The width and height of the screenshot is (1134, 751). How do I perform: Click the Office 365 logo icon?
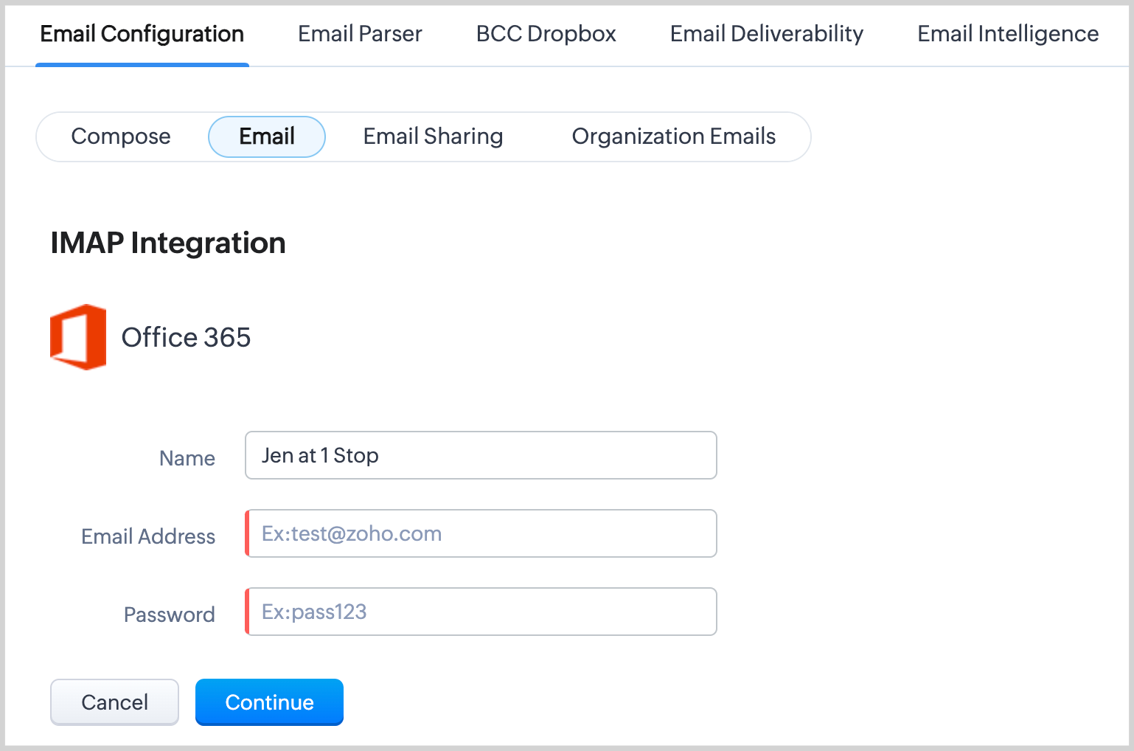tap(78, 337)
